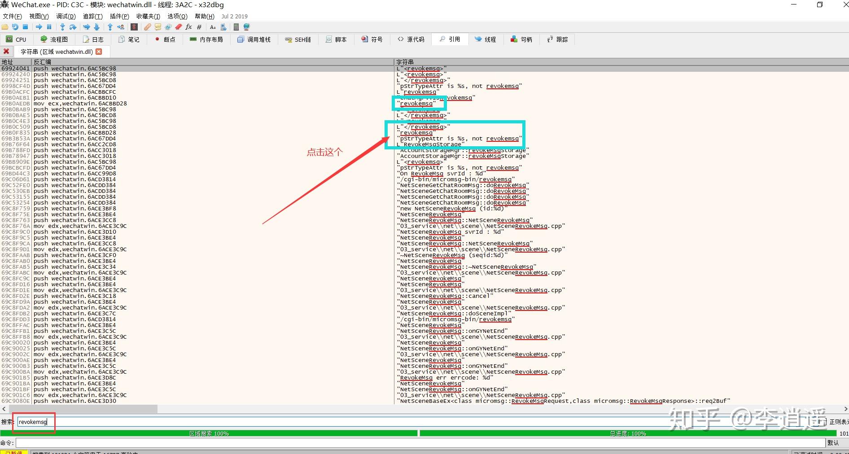Switch to the 源代码 tab
The width and height of the screenshot is (849, 454).
(x=411, y=39)
